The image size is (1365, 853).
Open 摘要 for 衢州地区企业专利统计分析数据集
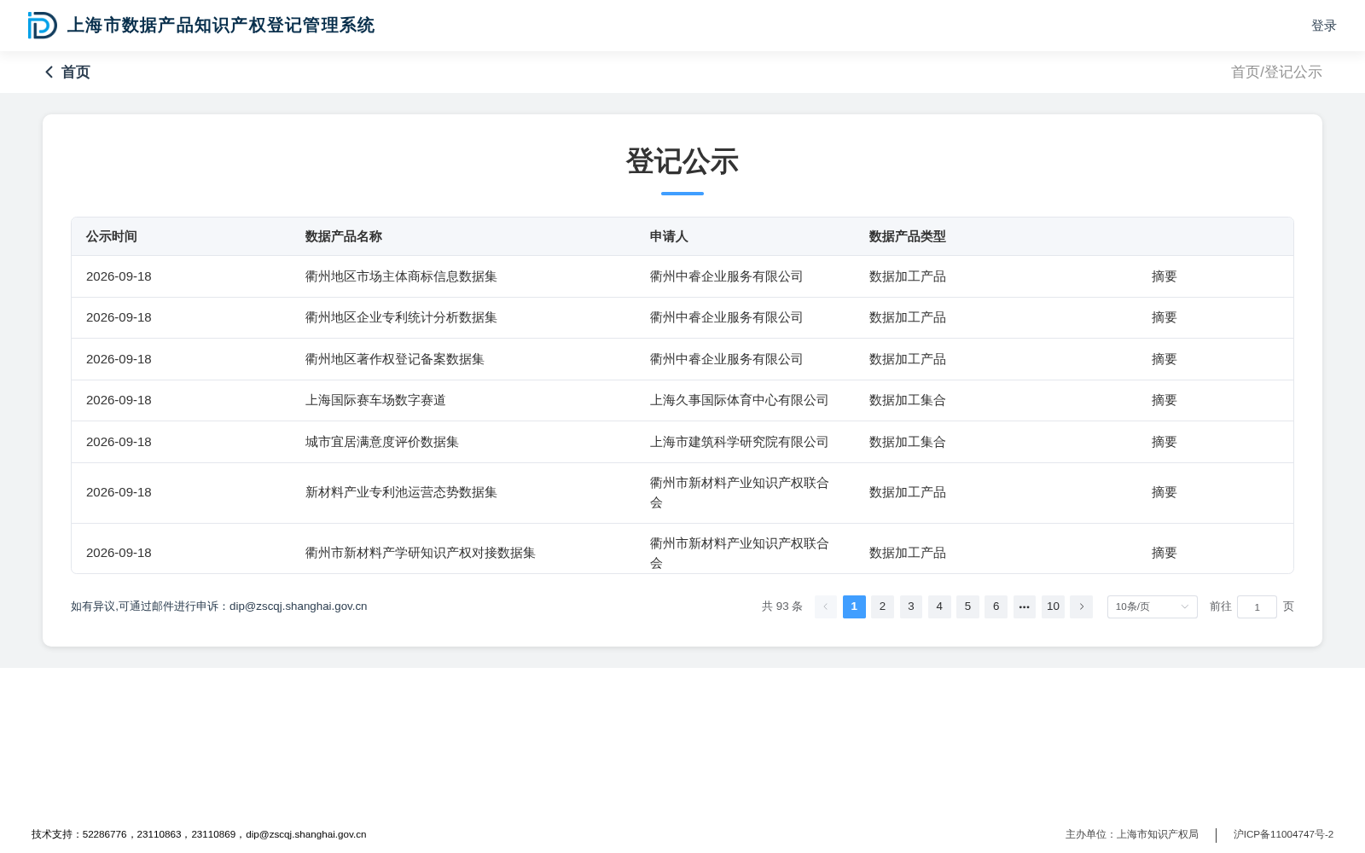pyautogui.click(x=1165, y=317)
